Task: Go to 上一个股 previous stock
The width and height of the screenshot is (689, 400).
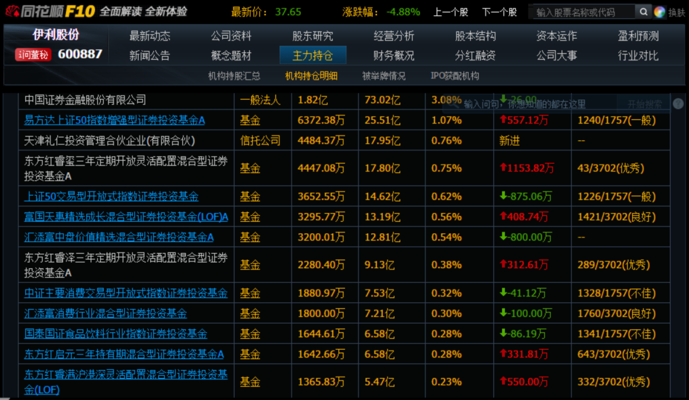Action: [x=451, y=12]
